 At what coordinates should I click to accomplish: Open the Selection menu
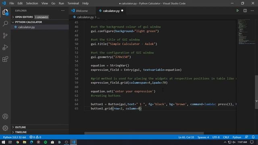(x=32, y=3)
